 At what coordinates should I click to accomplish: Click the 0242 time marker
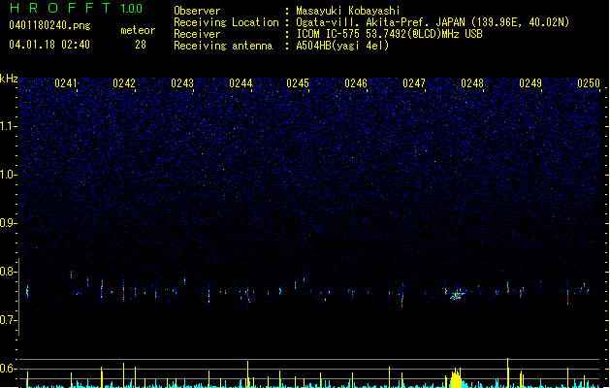click(x=124, y=82)
